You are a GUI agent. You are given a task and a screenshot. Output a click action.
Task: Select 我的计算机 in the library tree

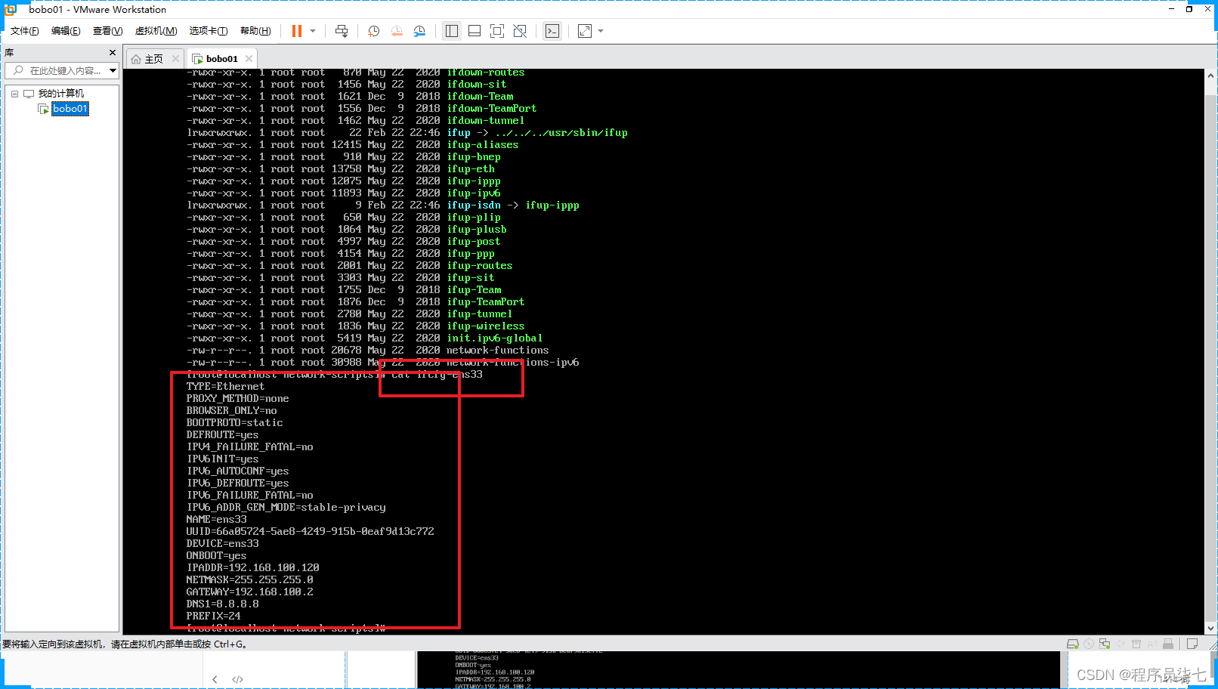coord(61,94)
